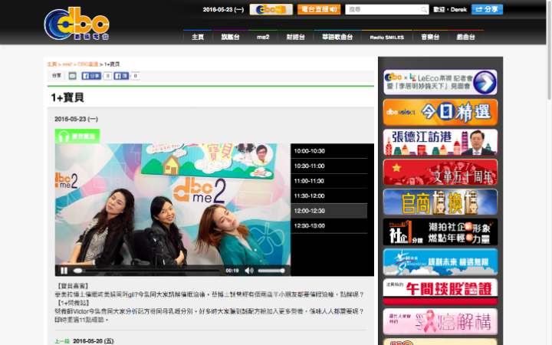Click the search magnifier icon
The width and height of the screenshot is (552, 345).
pyautogui.click(x=424, y=9)
